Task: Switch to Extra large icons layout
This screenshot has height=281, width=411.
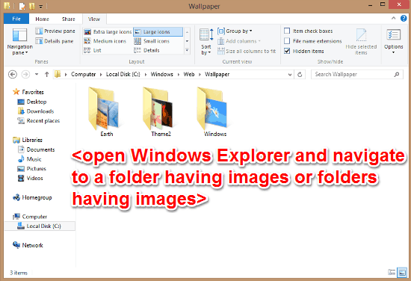Action: tap(108, 31)
